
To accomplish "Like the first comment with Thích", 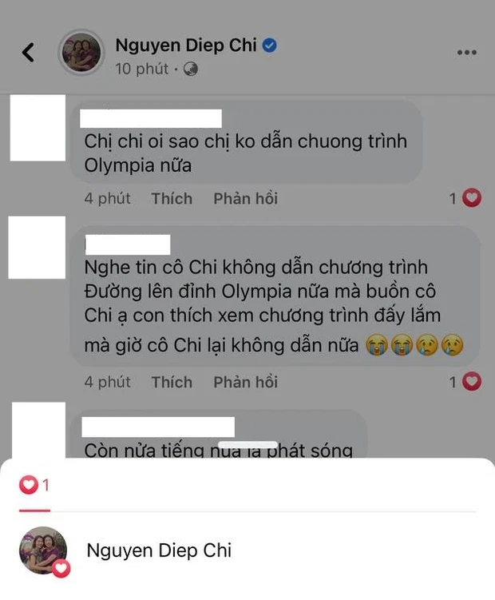I will pos(172,199).
